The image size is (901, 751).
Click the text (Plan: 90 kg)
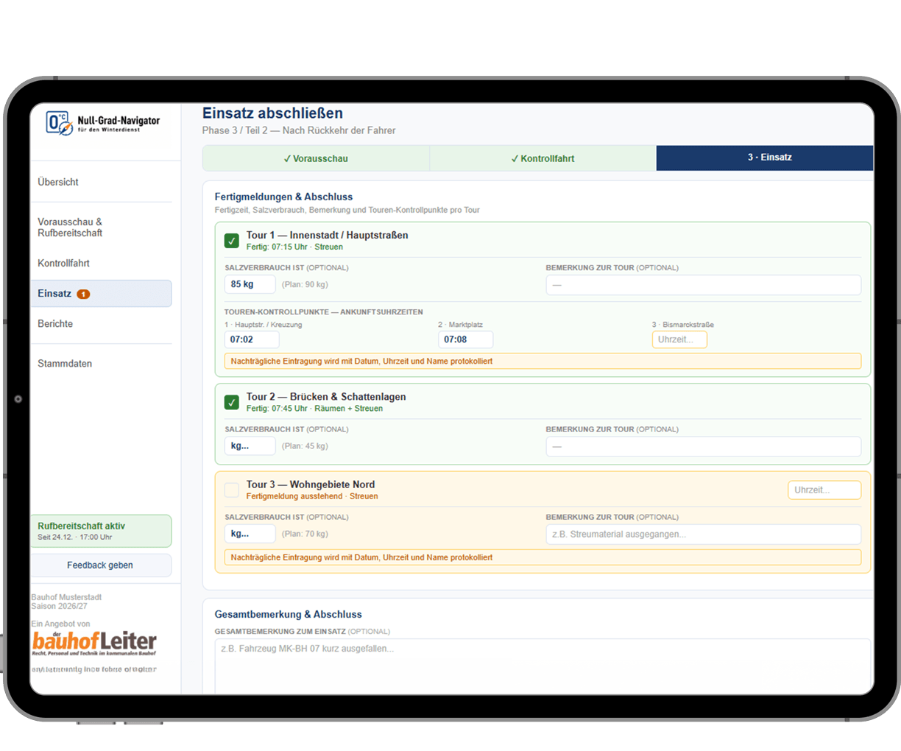tap(305, 284)
